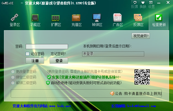Click the 反馈 speech bubble icon
The image size is (173, 111).
point(135,3)
